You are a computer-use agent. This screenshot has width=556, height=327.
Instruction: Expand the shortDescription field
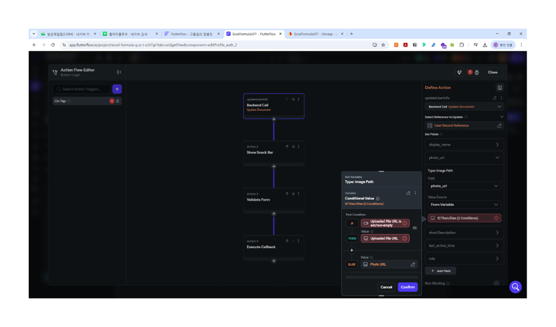(464, 233)
